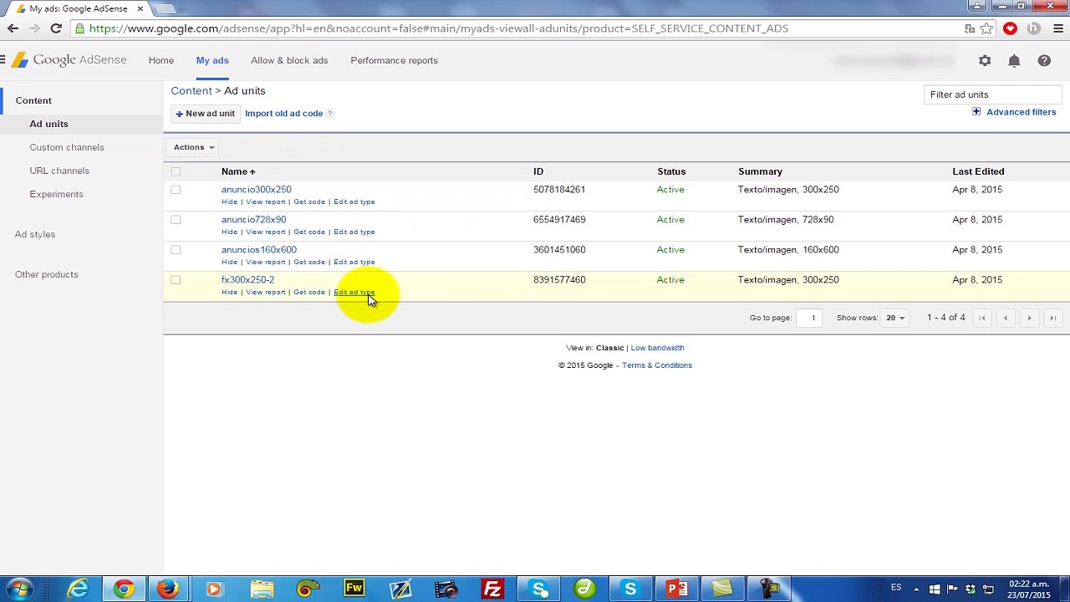Viewport: 1070px width, 602px height.
Task: Sort table by the Name column header
Action: (237, 171)
